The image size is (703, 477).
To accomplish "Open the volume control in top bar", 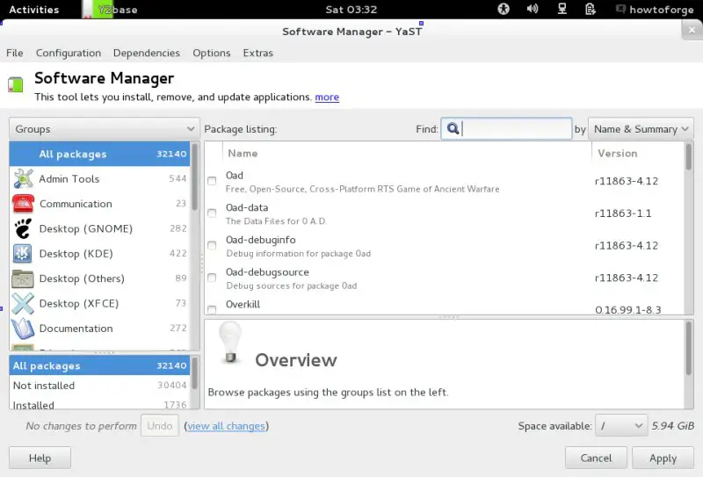I will [x=533, y=9].
